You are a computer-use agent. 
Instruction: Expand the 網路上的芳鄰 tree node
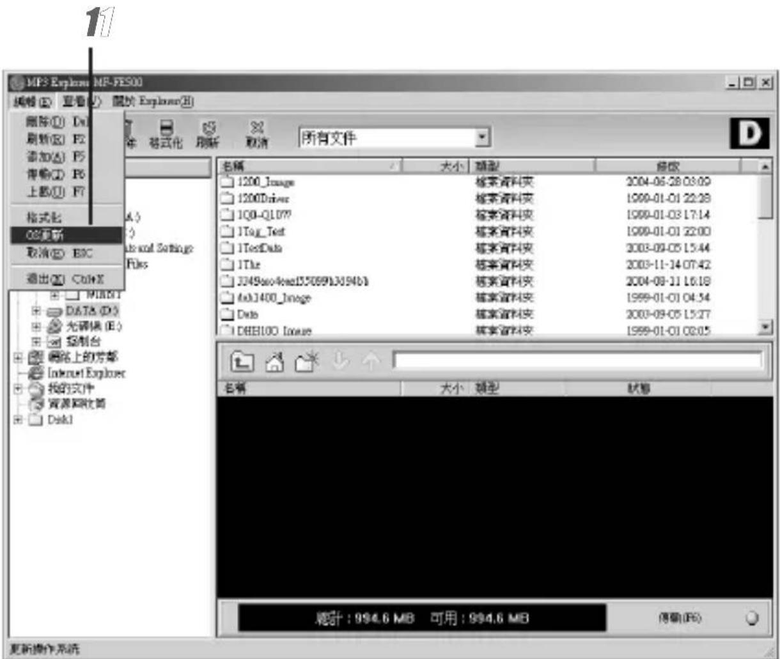click(19, 357)
